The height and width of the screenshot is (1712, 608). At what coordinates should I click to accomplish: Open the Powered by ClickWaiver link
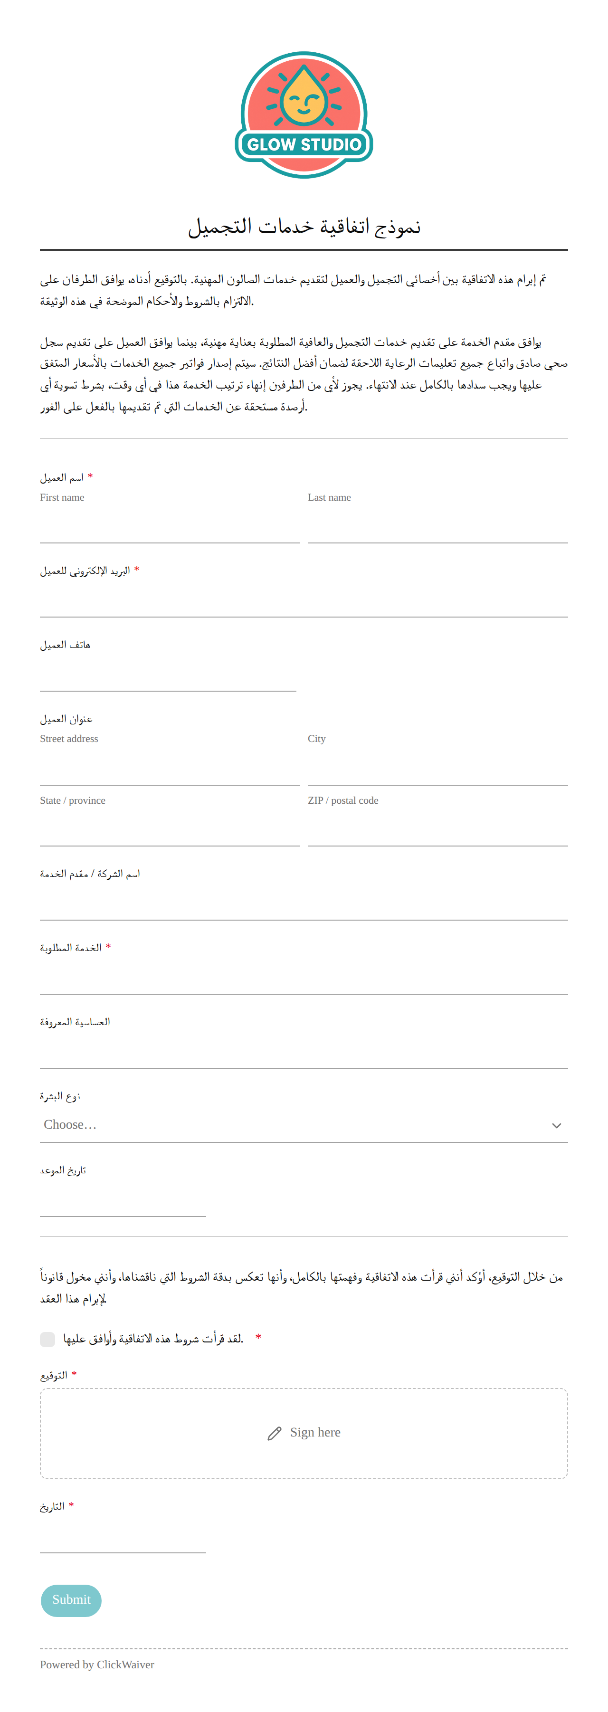[97, 1664]
